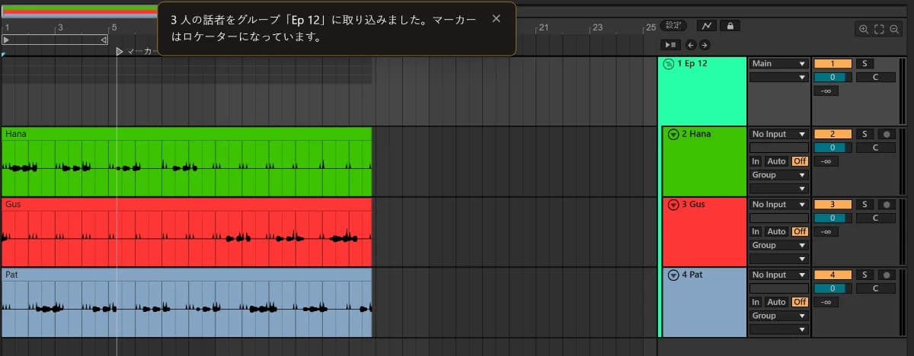
Task: Arm recording on the Hana track
Action: (x=886, y=134)
